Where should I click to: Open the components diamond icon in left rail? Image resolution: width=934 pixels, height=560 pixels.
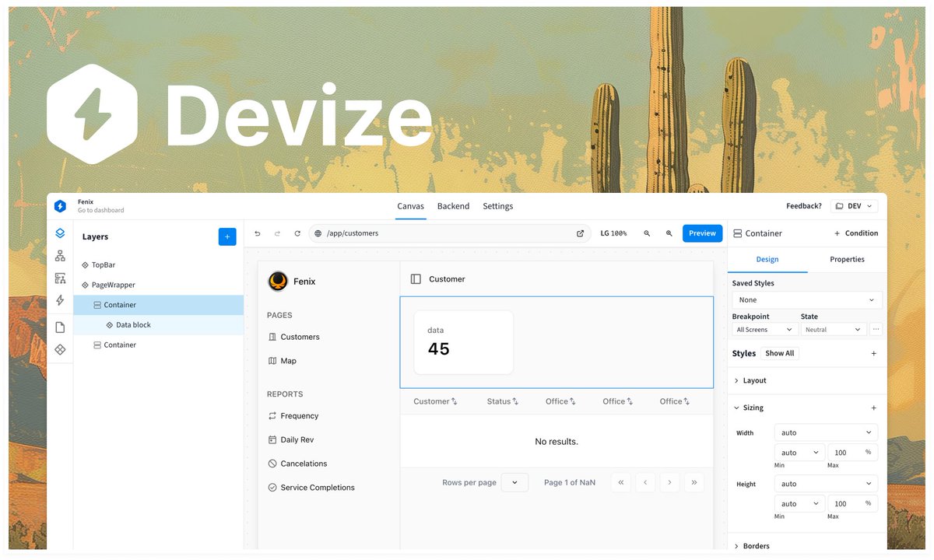pyautogui.click(x=60, y=350)
